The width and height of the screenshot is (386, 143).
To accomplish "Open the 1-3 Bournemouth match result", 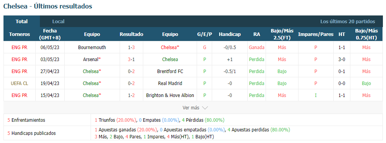I will tap(132, 48).
